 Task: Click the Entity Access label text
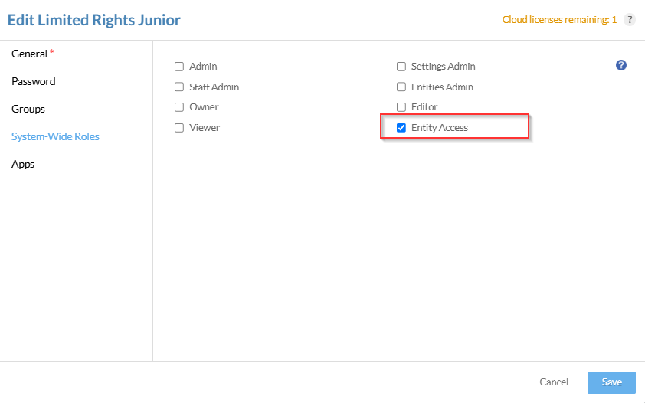coord(439,128)
